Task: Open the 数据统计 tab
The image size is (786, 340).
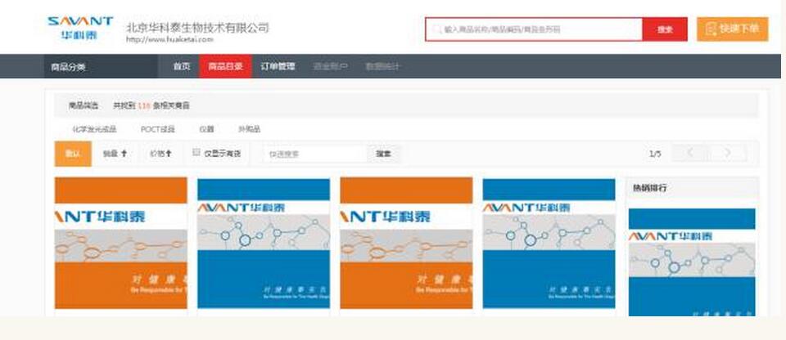Action: 382,66
